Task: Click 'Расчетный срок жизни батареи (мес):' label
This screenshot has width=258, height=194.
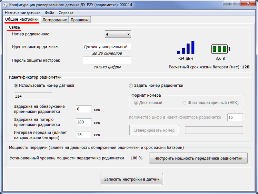Action: [x=205, y=67]
